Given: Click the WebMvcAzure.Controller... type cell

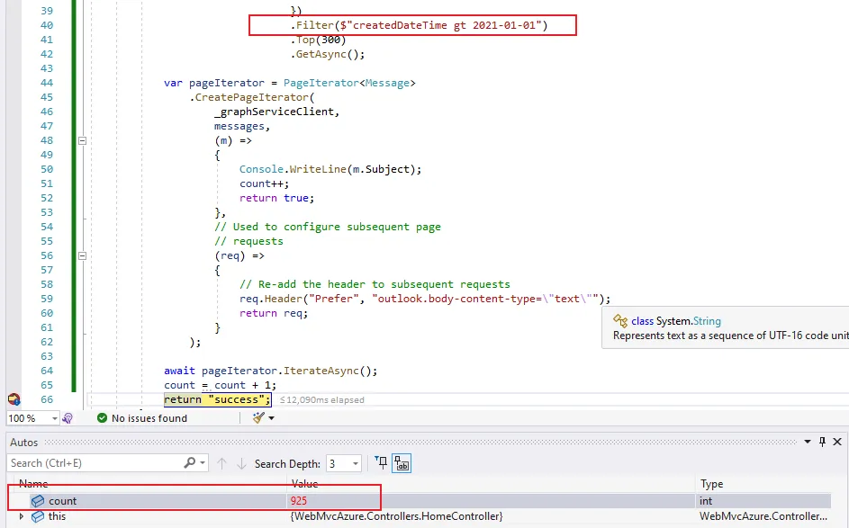Looking at the screenshot, I should 763,516.
